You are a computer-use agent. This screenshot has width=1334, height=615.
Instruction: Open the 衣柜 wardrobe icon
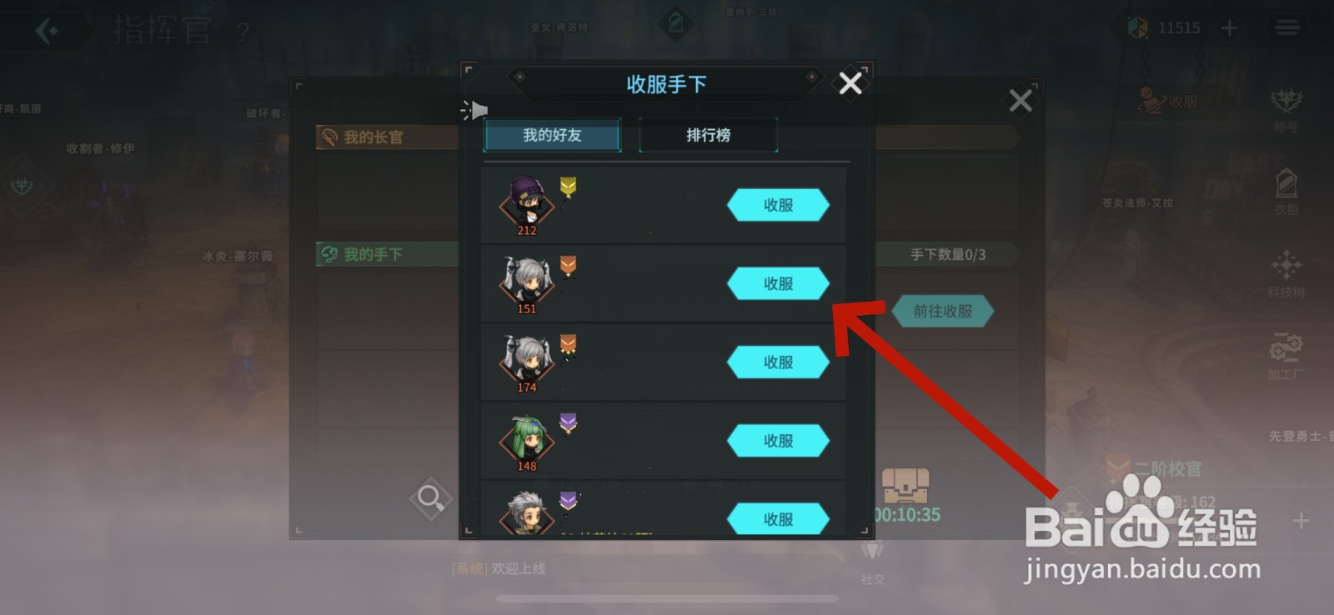[x=1286, y=191]
